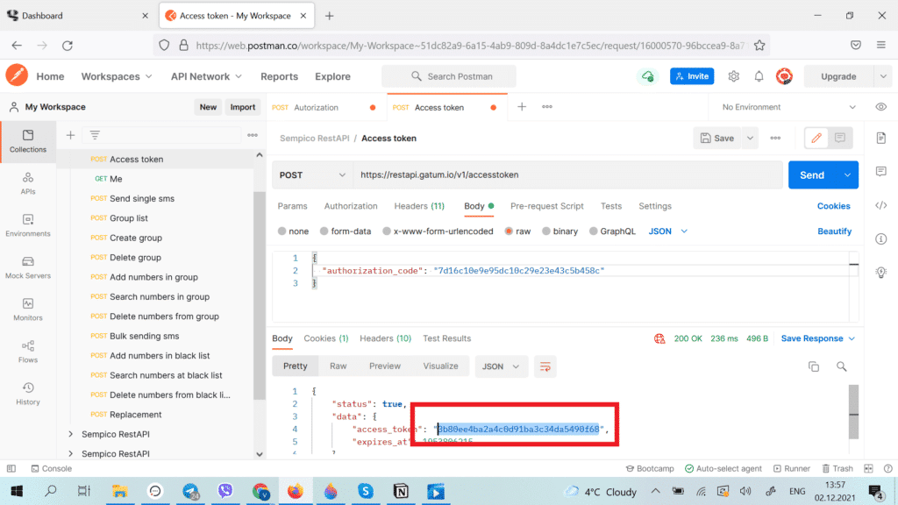Choose the none body radio option

293,231
